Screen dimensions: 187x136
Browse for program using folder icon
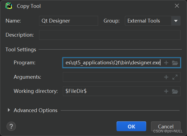[175, 63]
